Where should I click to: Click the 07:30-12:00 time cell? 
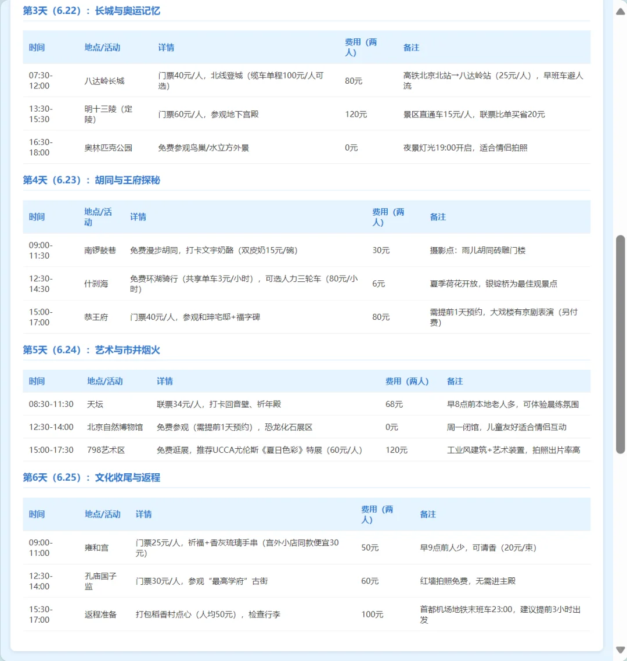point(41,80)
